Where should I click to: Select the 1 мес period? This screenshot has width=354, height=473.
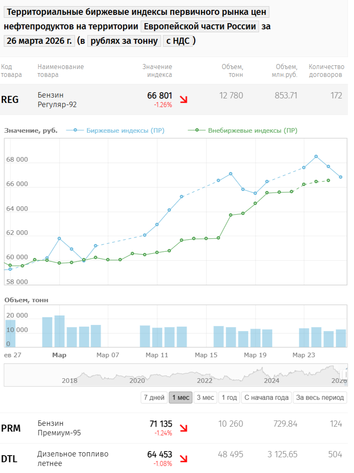[x=180, y=398]
